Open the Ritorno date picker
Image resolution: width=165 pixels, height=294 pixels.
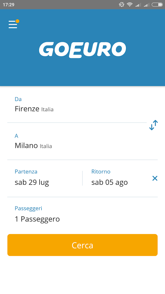117,178
